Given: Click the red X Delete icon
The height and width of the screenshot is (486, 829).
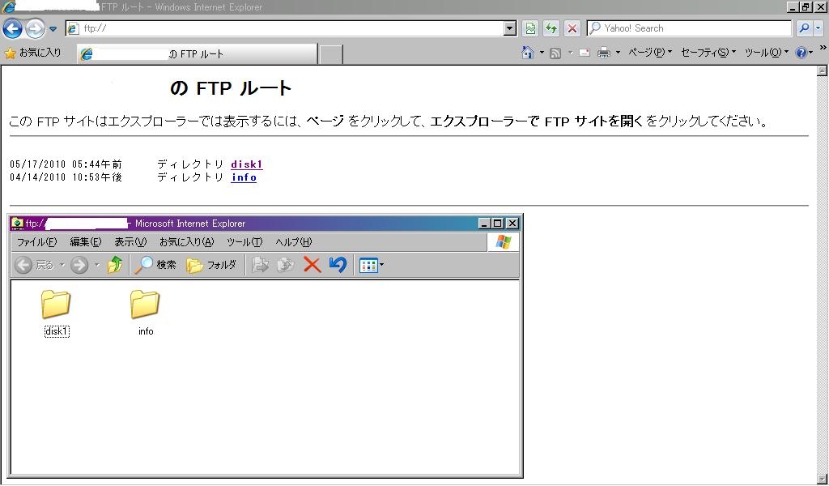Looking at the screenshot, I should coord(312,264).
